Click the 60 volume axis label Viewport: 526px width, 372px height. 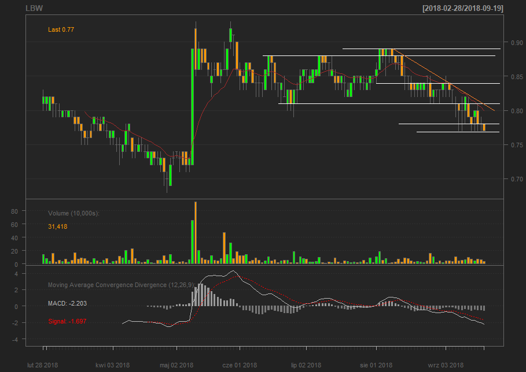[14, 225]
